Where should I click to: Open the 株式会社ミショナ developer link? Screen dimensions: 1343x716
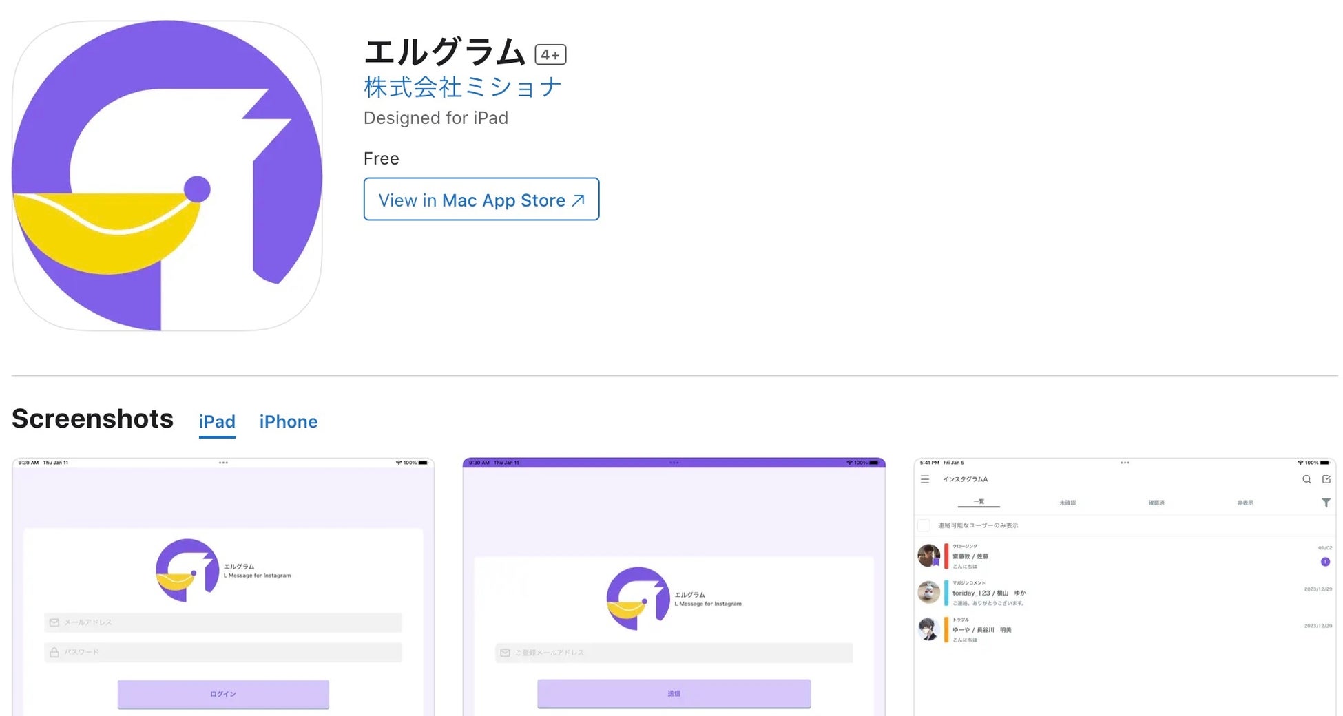463,87
